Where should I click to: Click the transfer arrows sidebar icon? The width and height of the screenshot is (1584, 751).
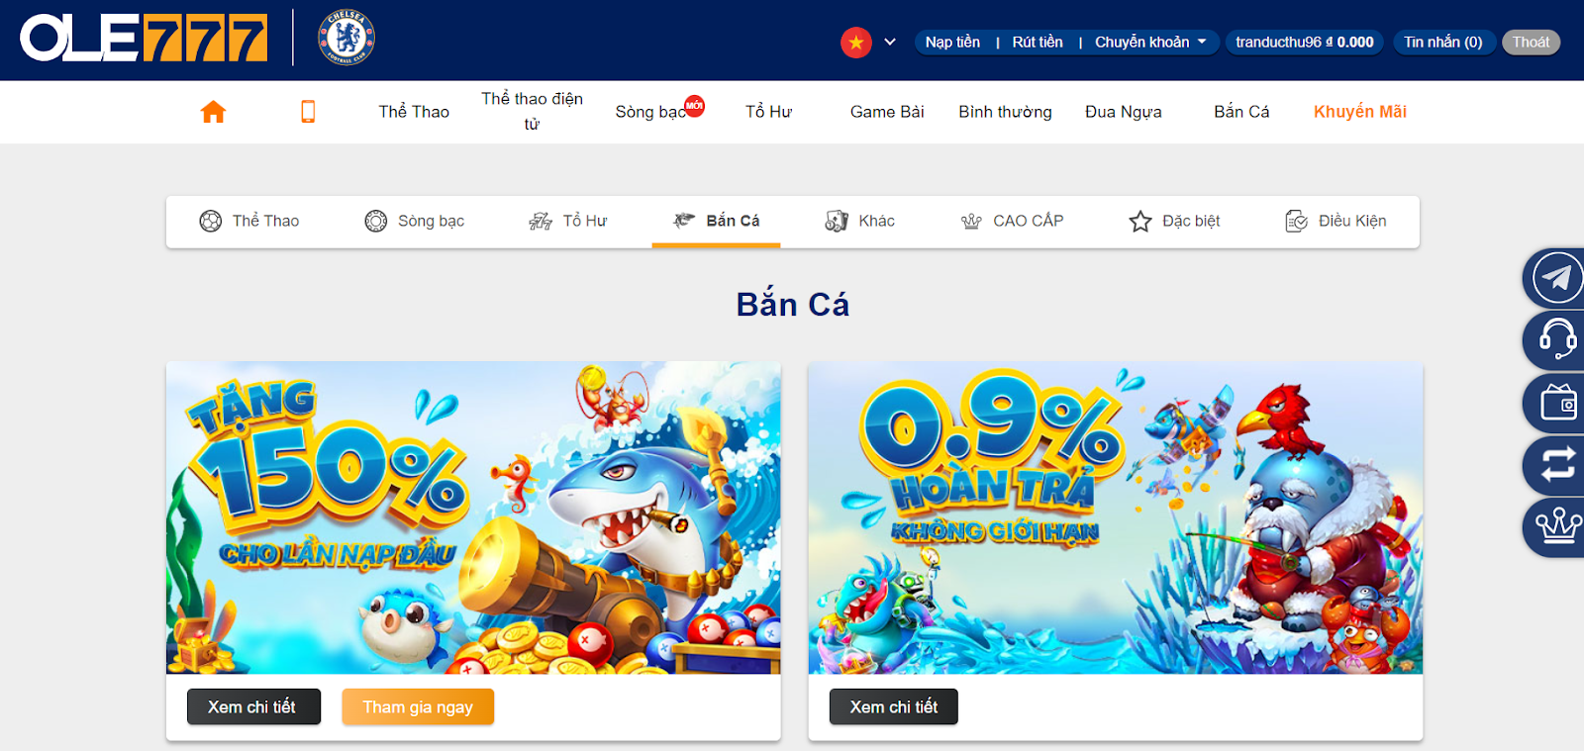click(1556, 465)
